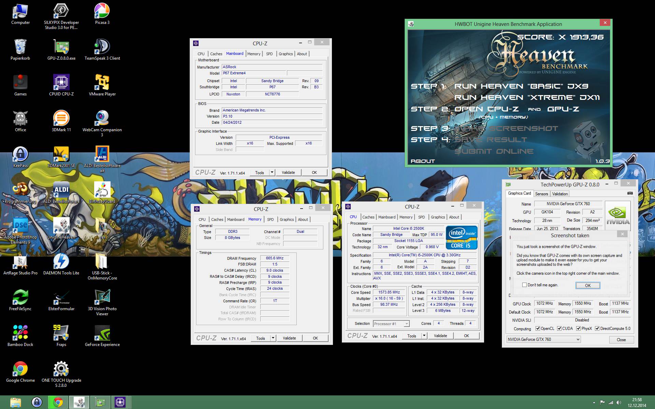The height and width of the screenshot is (409, 655).
Task: Open CPUID CPU-Z desktop shortcut
Action: click(x=61, y=86)
